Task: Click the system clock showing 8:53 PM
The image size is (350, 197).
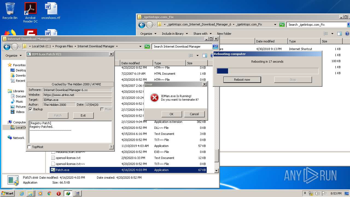Action: 336,193
